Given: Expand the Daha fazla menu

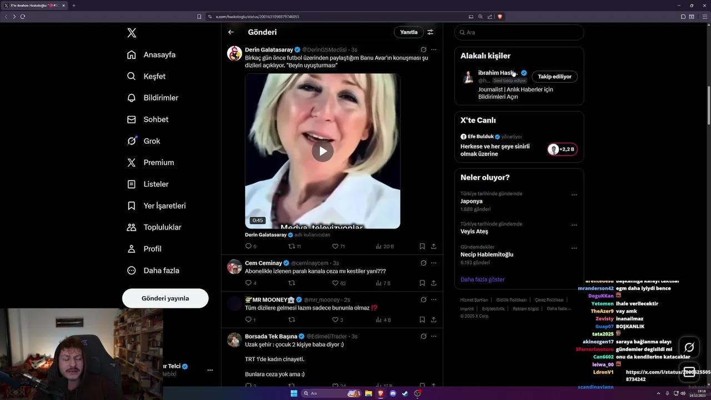Looking at the screenshot, I should [x=153, y=271].
